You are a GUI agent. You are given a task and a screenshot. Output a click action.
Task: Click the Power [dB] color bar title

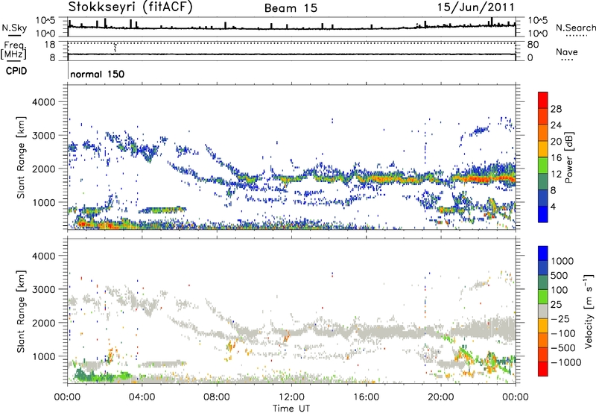(x=568, y=157)
